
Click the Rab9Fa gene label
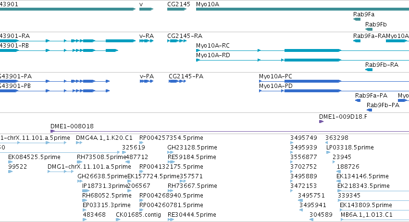point(364,14)
